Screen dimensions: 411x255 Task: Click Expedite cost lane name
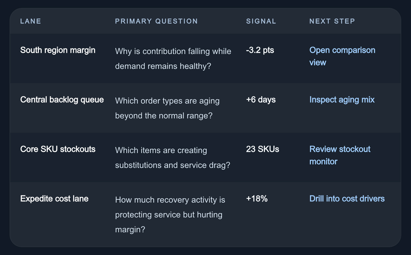54,199
